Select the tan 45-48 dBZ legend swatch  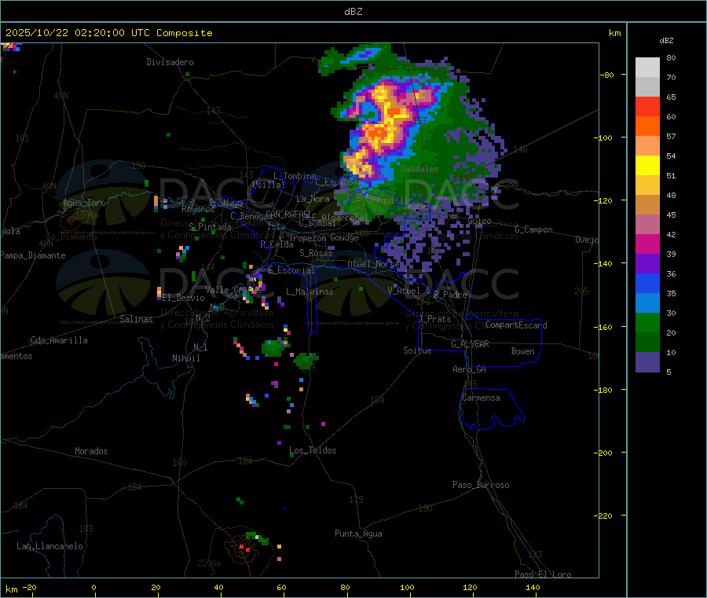pyautogui.click(x=647, y=205)
